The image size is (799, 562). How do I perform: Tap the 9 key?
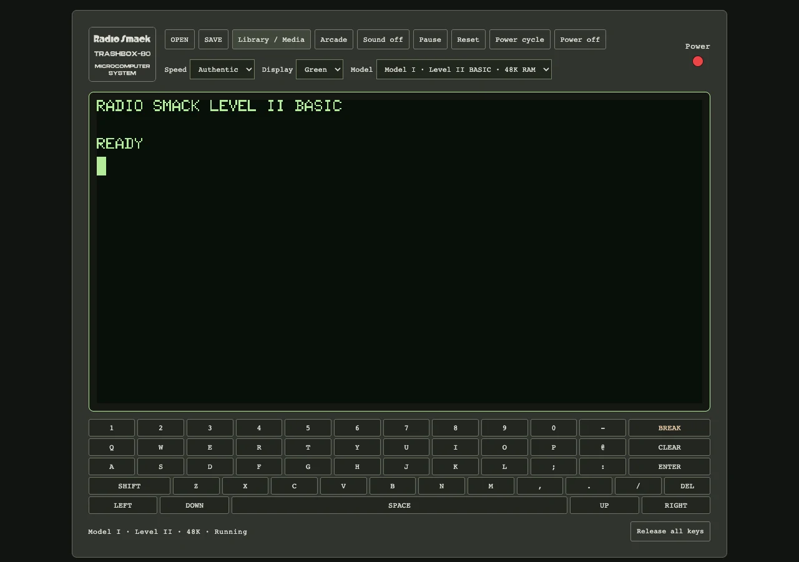(x=504, y=428)
